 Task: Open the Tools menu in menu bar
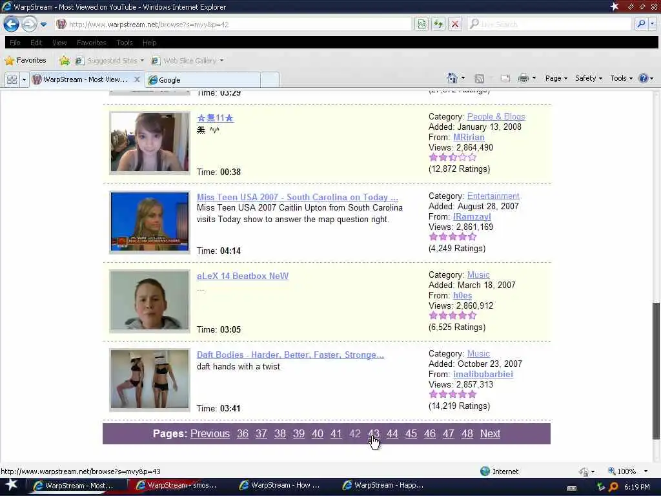coord(125,43)
